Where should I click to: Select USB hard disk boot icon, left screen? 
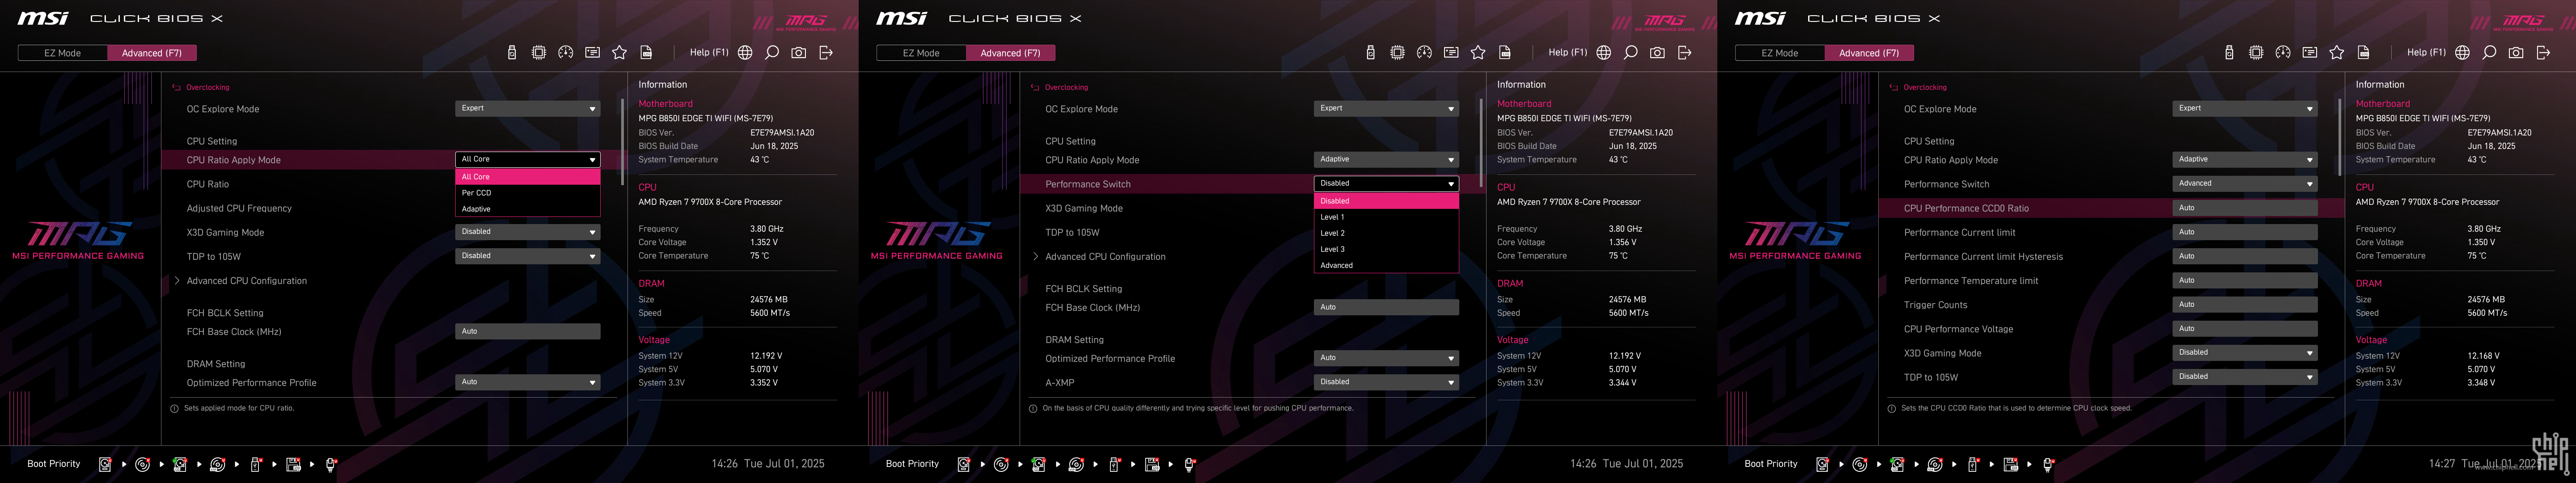point(180,464)
